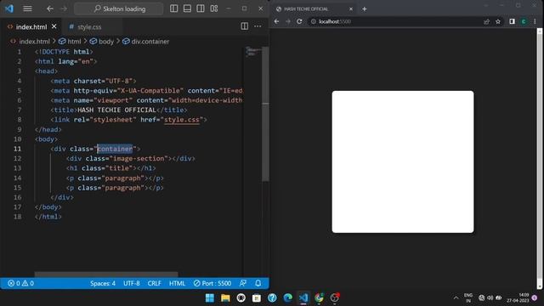
Task: Switch to the index.html editor tab
Action: coord(31,26)
